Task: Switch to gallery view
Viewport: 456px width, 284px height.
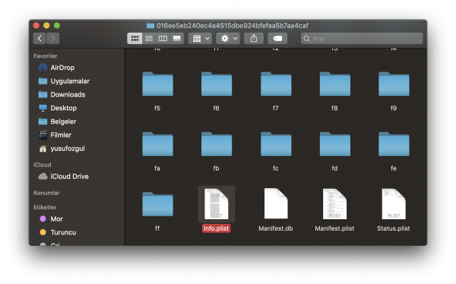Action: 177,38
